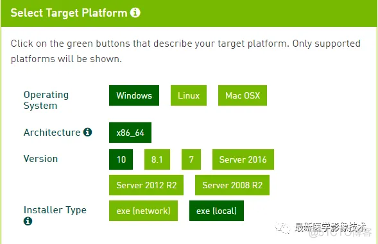Click the info icon beside Select Target Platform
The width and height of the screenshot is (378, 244).
click(135, 13)
